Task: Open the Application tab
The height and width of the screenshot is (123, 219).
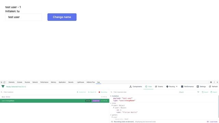Action: coord(62,82)
